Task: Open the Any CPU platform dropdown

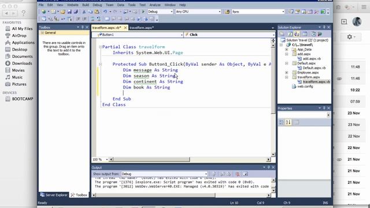Action: pos(220,12)
